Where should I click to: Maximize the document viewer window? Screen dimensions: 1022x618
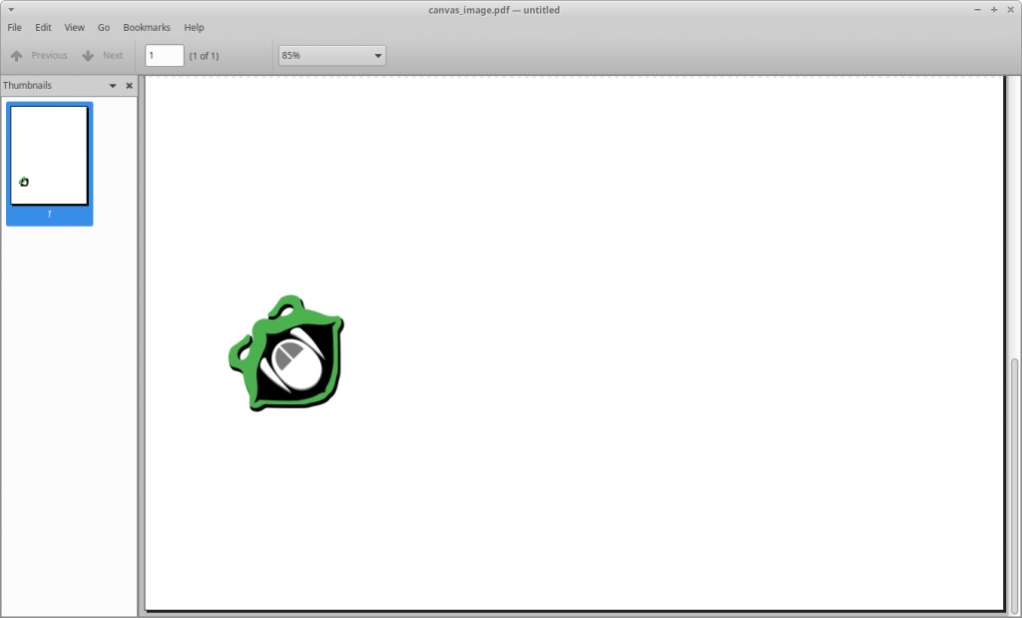pos(994,10)
